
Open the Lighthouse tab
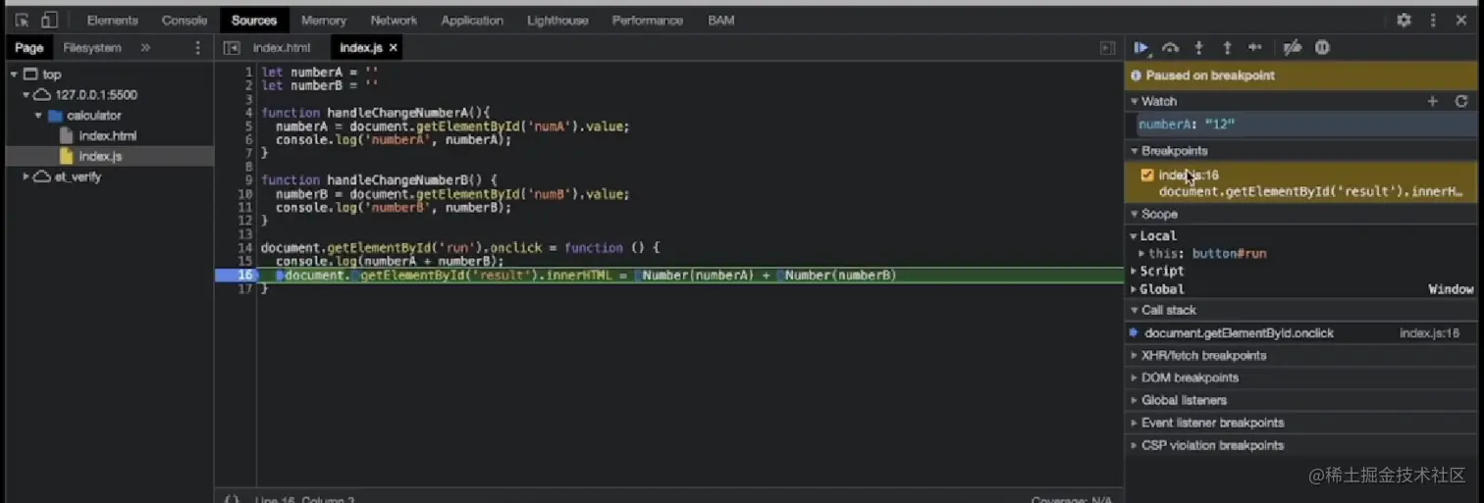click(x=557, y=20)
